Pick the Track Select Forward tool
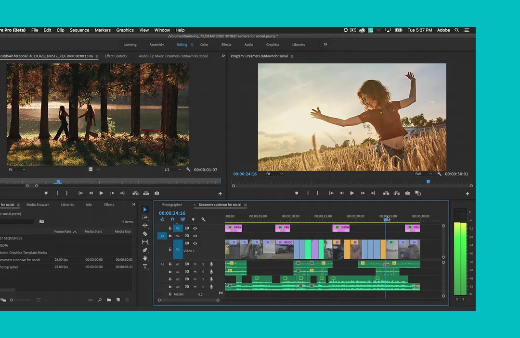 coord(145,217)
